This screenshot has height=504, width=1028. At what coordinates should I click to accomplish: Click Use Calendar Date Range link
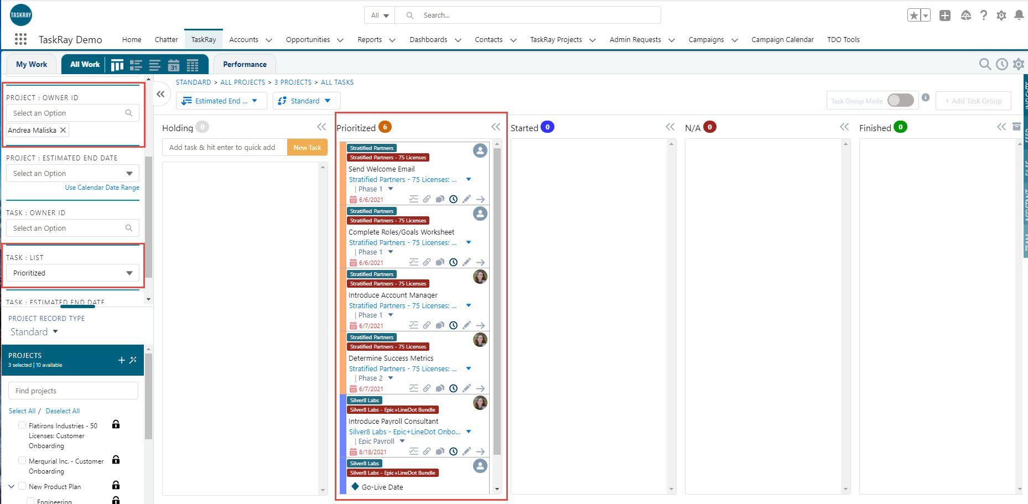[x=102, y=188]
